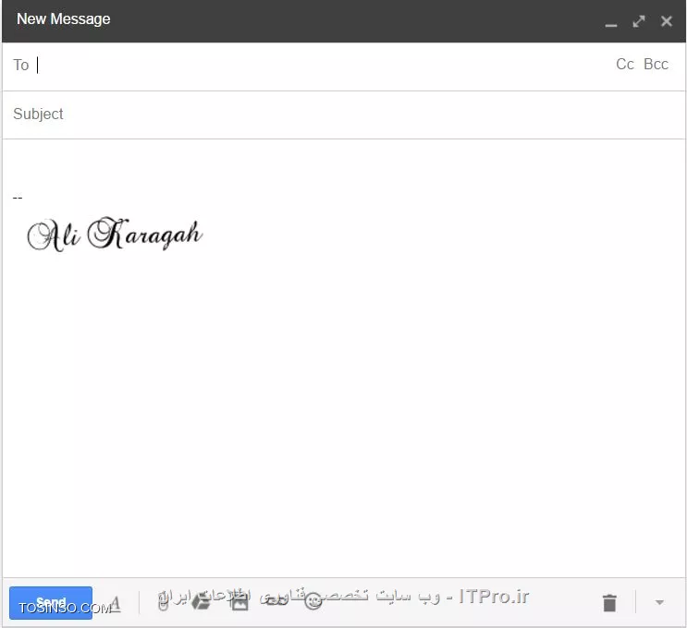687x628 pixels.
Task: Pop out New Message to full screen
Action: 639,21
